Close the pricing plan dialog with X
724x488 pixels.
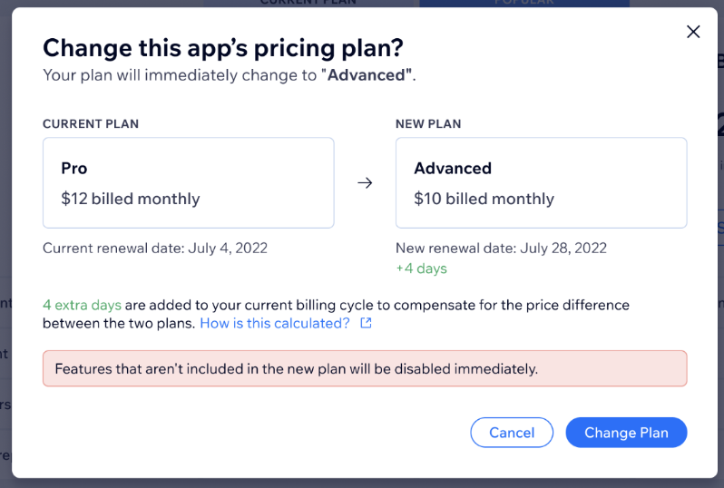pyautogui.click(x=693, y=32)
